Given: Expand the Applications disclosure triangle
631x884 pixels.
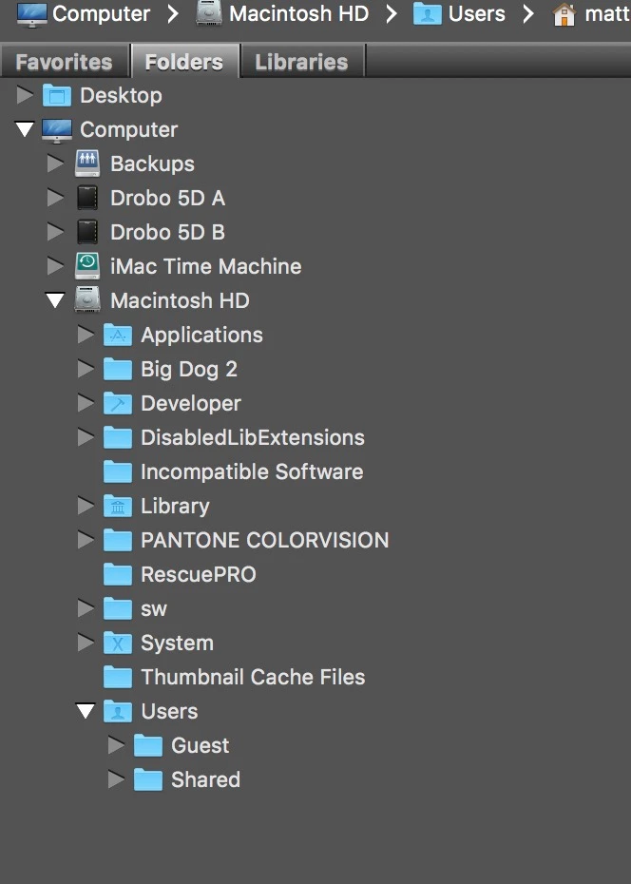Looking at the screenshot, I should coord(86,335).
